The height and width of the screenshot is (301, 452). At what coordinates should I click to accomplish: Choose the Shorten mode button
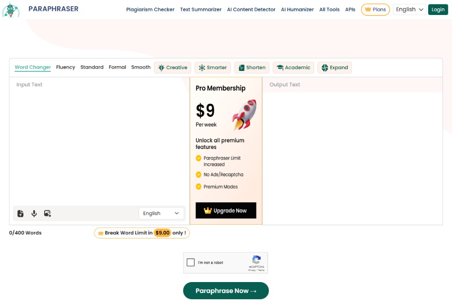pos(252,67)
